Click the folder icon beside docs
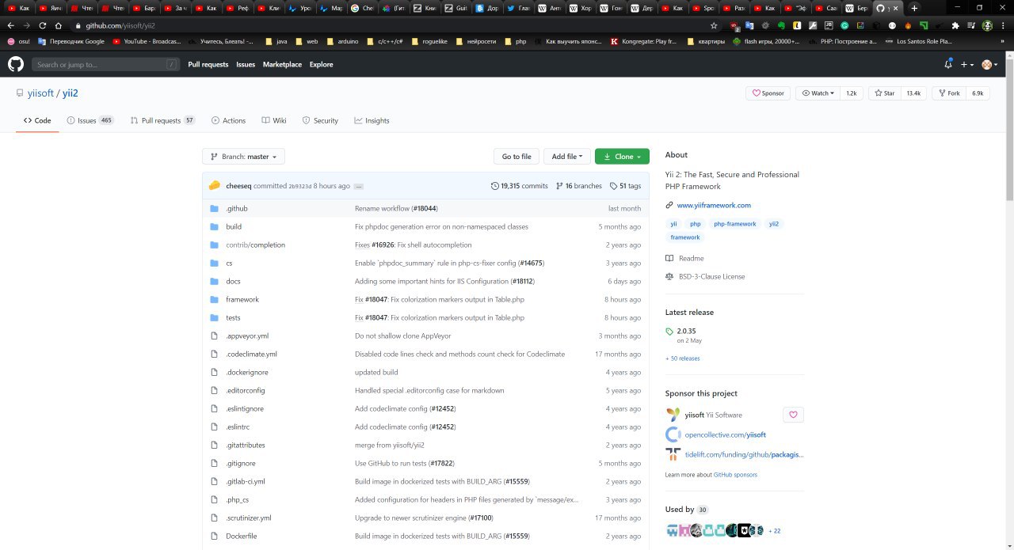 pyautogui.click(x=214, y=281)
